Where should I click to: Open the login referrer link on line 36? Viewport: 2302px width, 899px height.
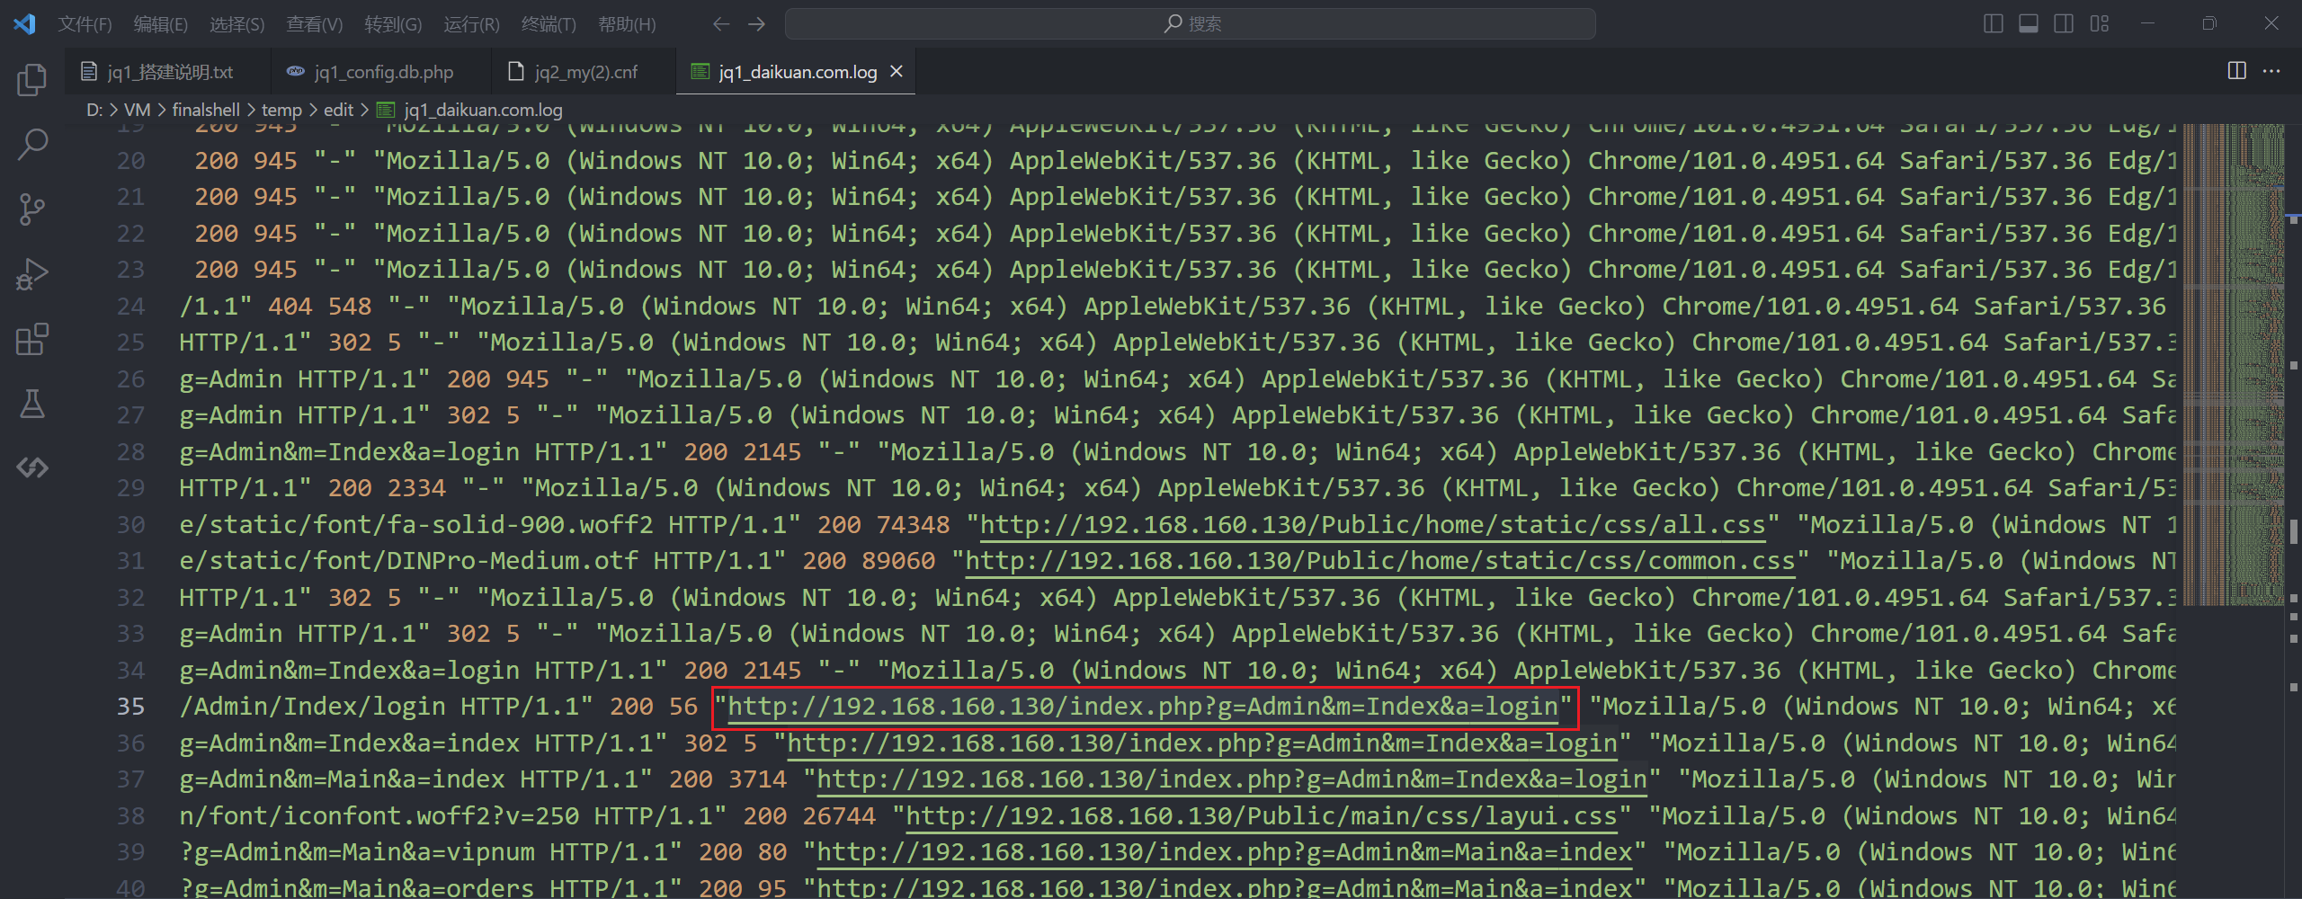[1201, 743]
